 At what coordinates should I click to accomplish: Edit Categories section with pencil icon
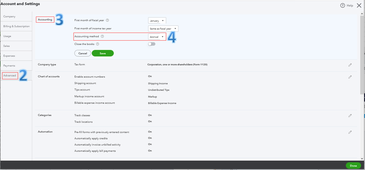pos(350,116)
